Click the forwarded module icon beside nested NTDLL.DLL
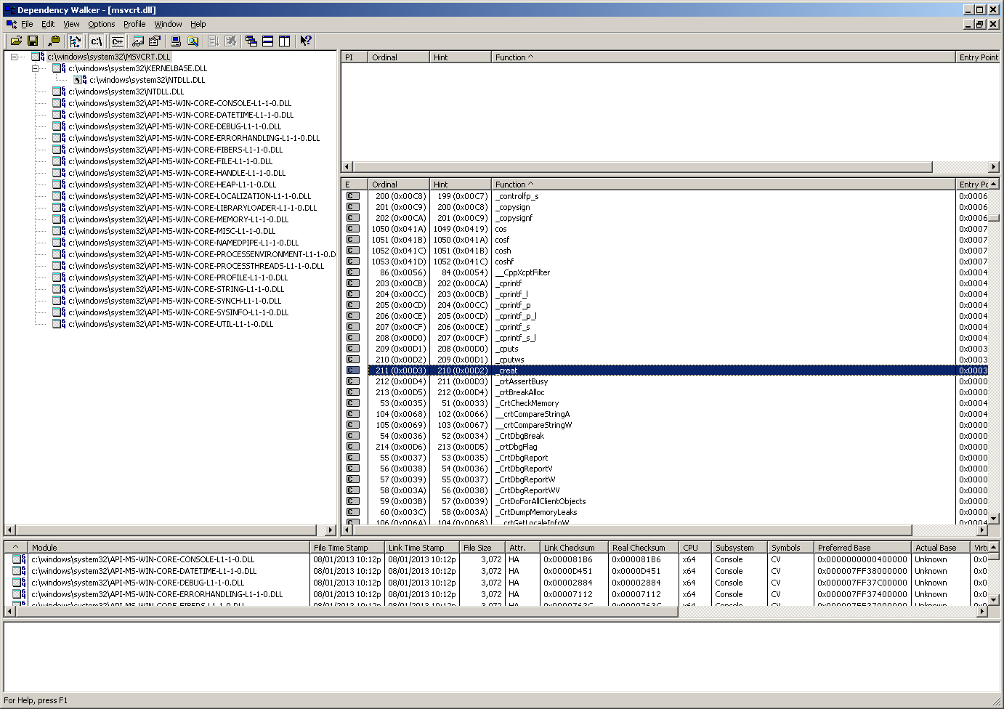The image size is (1004, 709). pos(81,80)
